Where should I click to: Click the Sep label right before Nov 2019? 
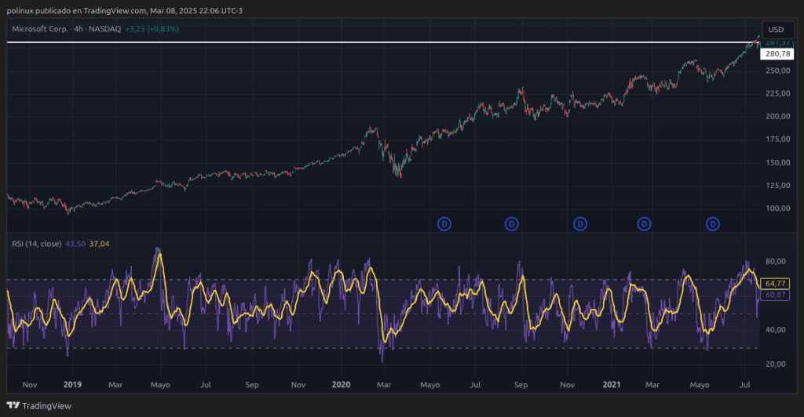point(252,385)
